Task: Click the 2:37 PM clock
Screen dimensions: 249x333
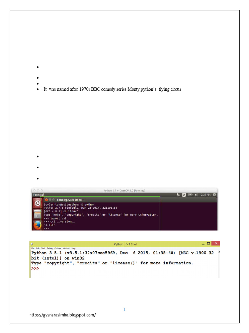Action: coord(206,195)
